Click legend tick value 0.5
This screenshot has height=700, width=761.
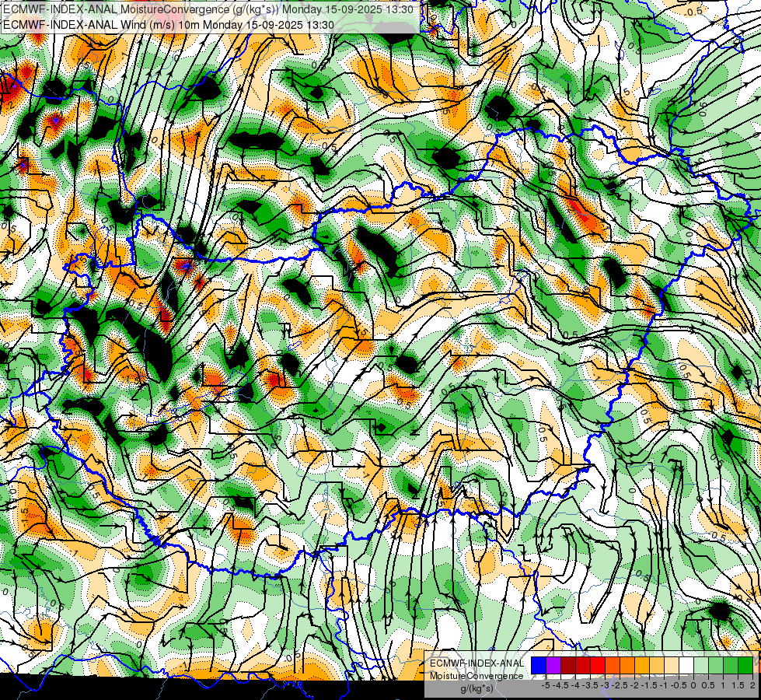coord(708,685)
